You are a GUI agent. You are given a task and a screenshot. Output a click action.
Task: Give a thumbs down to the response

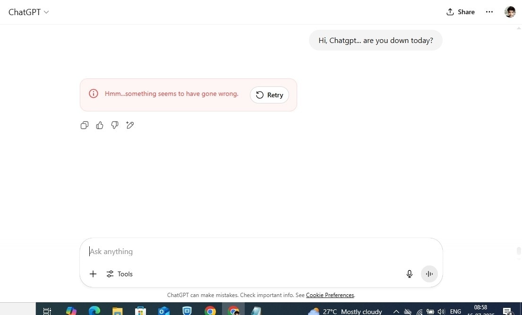pos(114,125)
